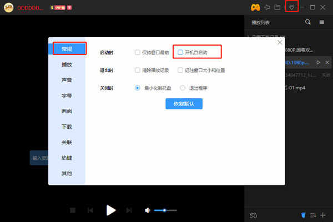333x222 pixels.
Task: Click the blue button left of settings dialog
Action: [39, 158]
